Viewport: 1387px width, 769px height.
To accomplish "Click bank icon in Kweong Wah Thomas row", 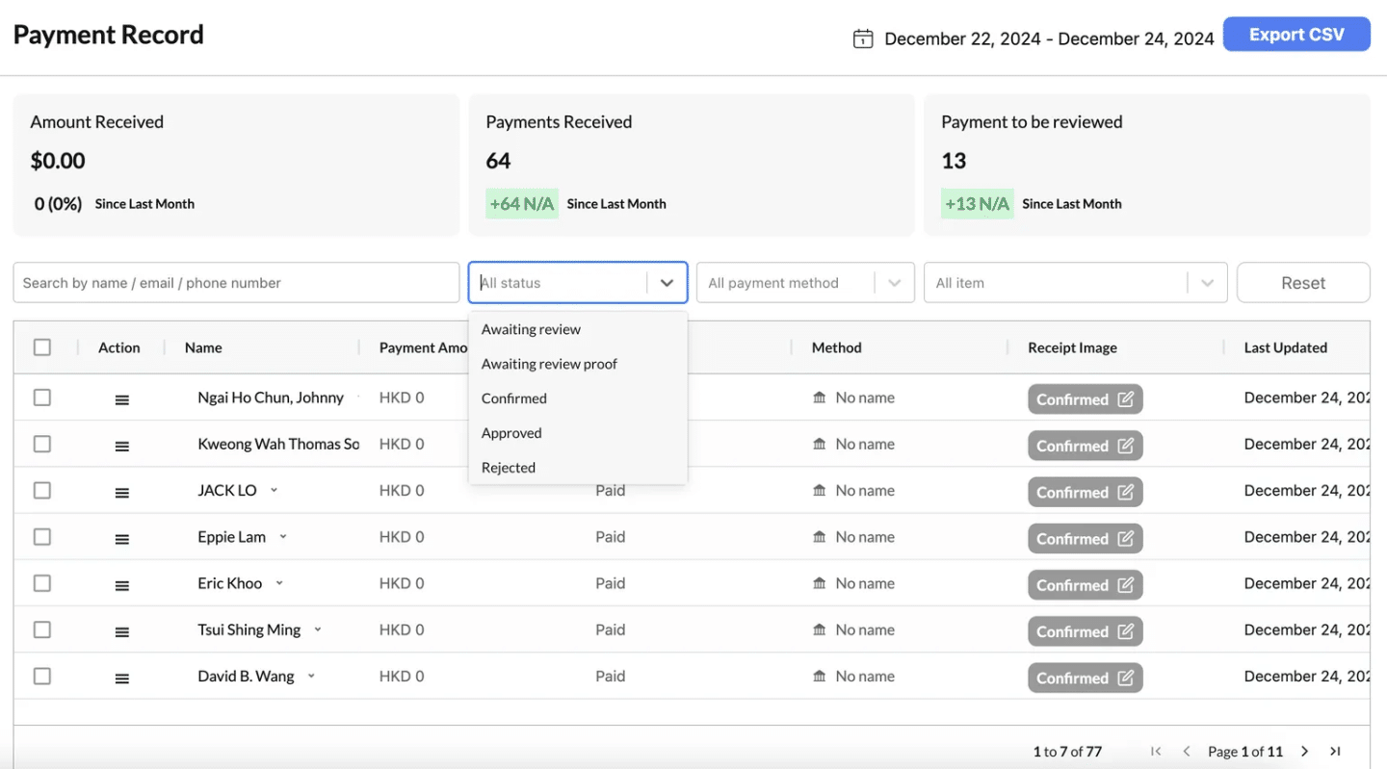I will [x=820, y=444].
